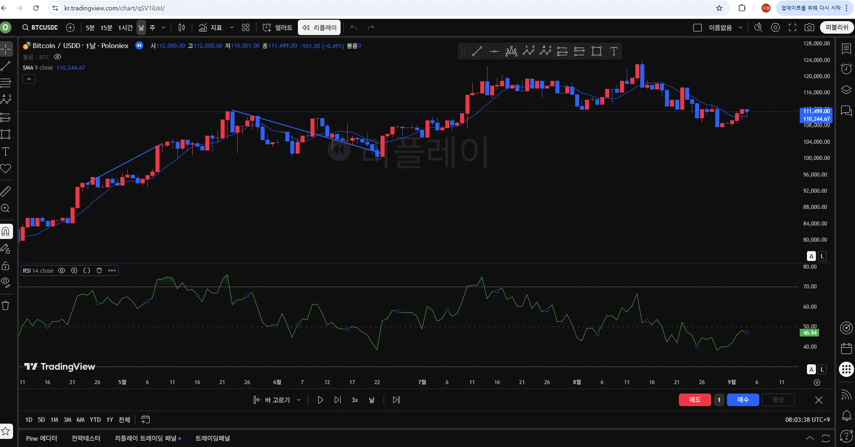Toggle the 리플레이 bar replay mode
Image resolution: width=855 pixels, height=447 pixels.
(319, 27)
